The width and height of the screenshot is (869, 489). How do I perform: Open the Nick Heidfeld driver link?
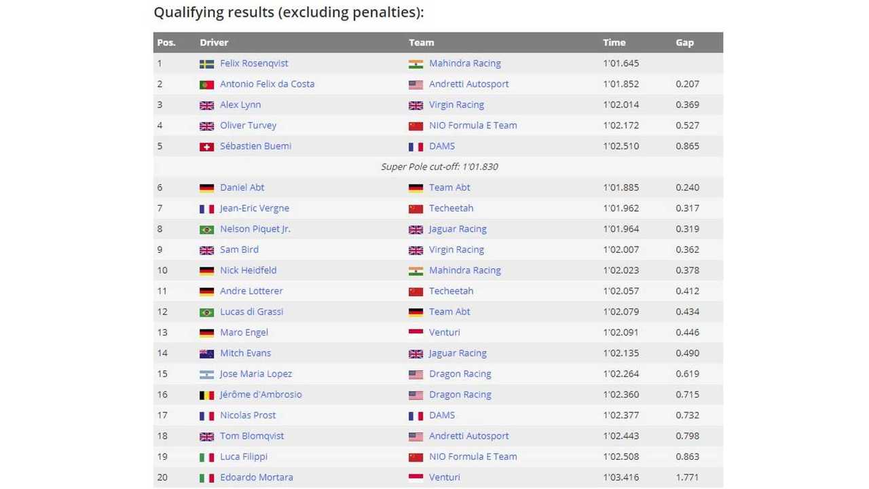point(248,270)
